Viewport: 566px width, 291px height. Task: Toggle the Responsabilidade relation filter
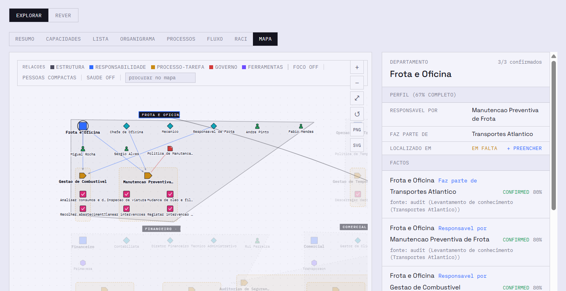[x=117, y=67]
